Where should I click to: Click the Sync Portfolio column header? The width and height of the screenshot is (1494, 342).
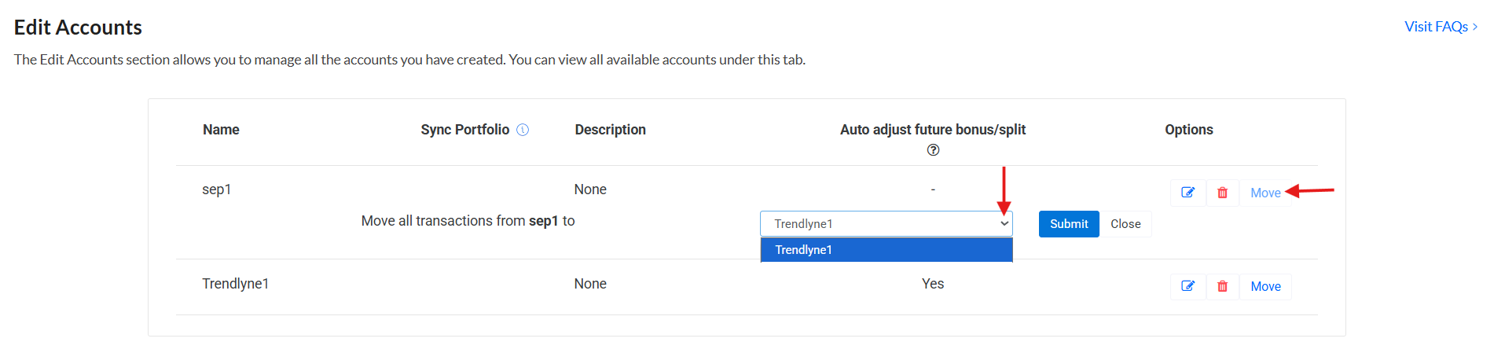464,130
